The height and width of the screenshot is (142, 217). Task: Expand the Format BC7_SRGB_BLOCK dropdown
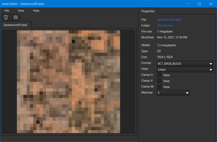(185, 64)
